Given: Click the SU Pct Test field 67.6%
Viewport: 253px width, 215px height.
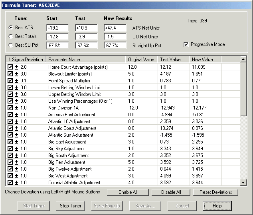Looking at the screenshot, I should click(86, 45).
